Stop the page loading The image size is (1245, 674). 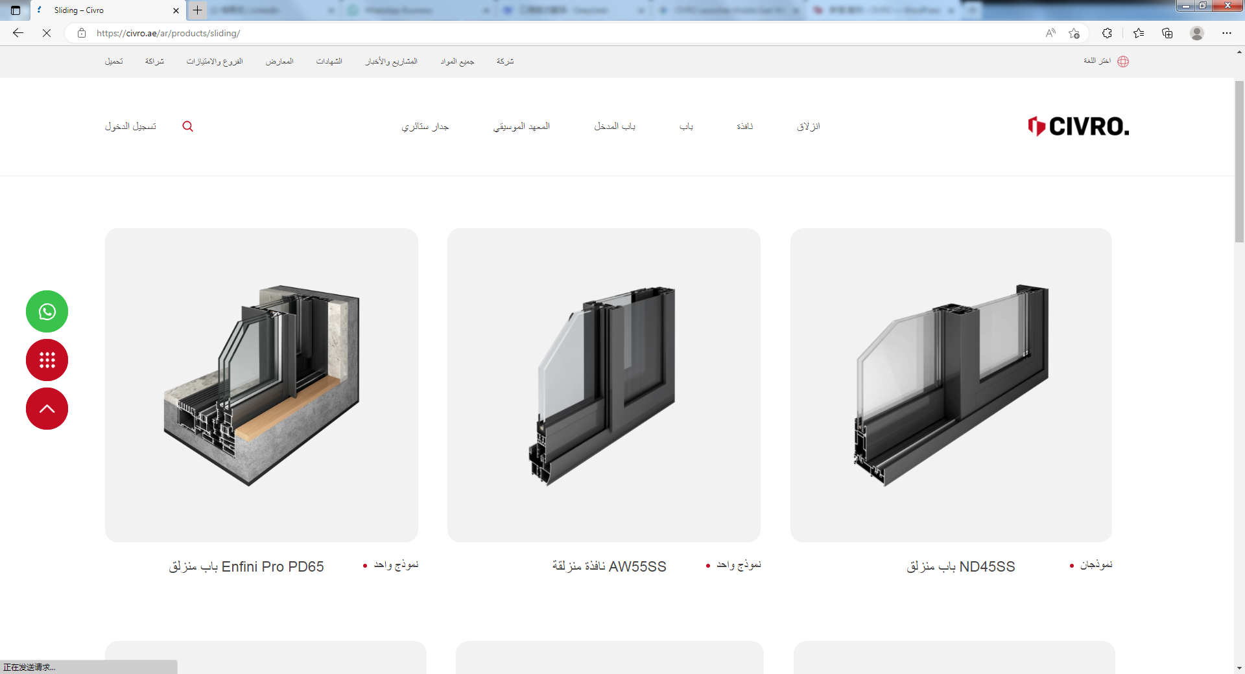click(47, 33)
